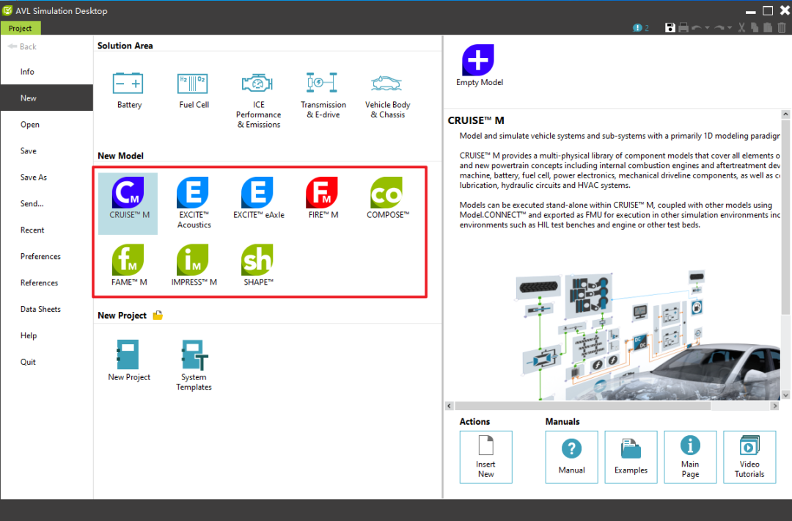Select the CRUISE M model icon

128,193
